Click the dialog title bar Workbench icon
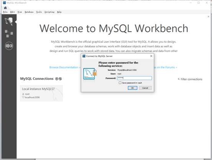This screenshot has height=160, width=212. point(84,56)
